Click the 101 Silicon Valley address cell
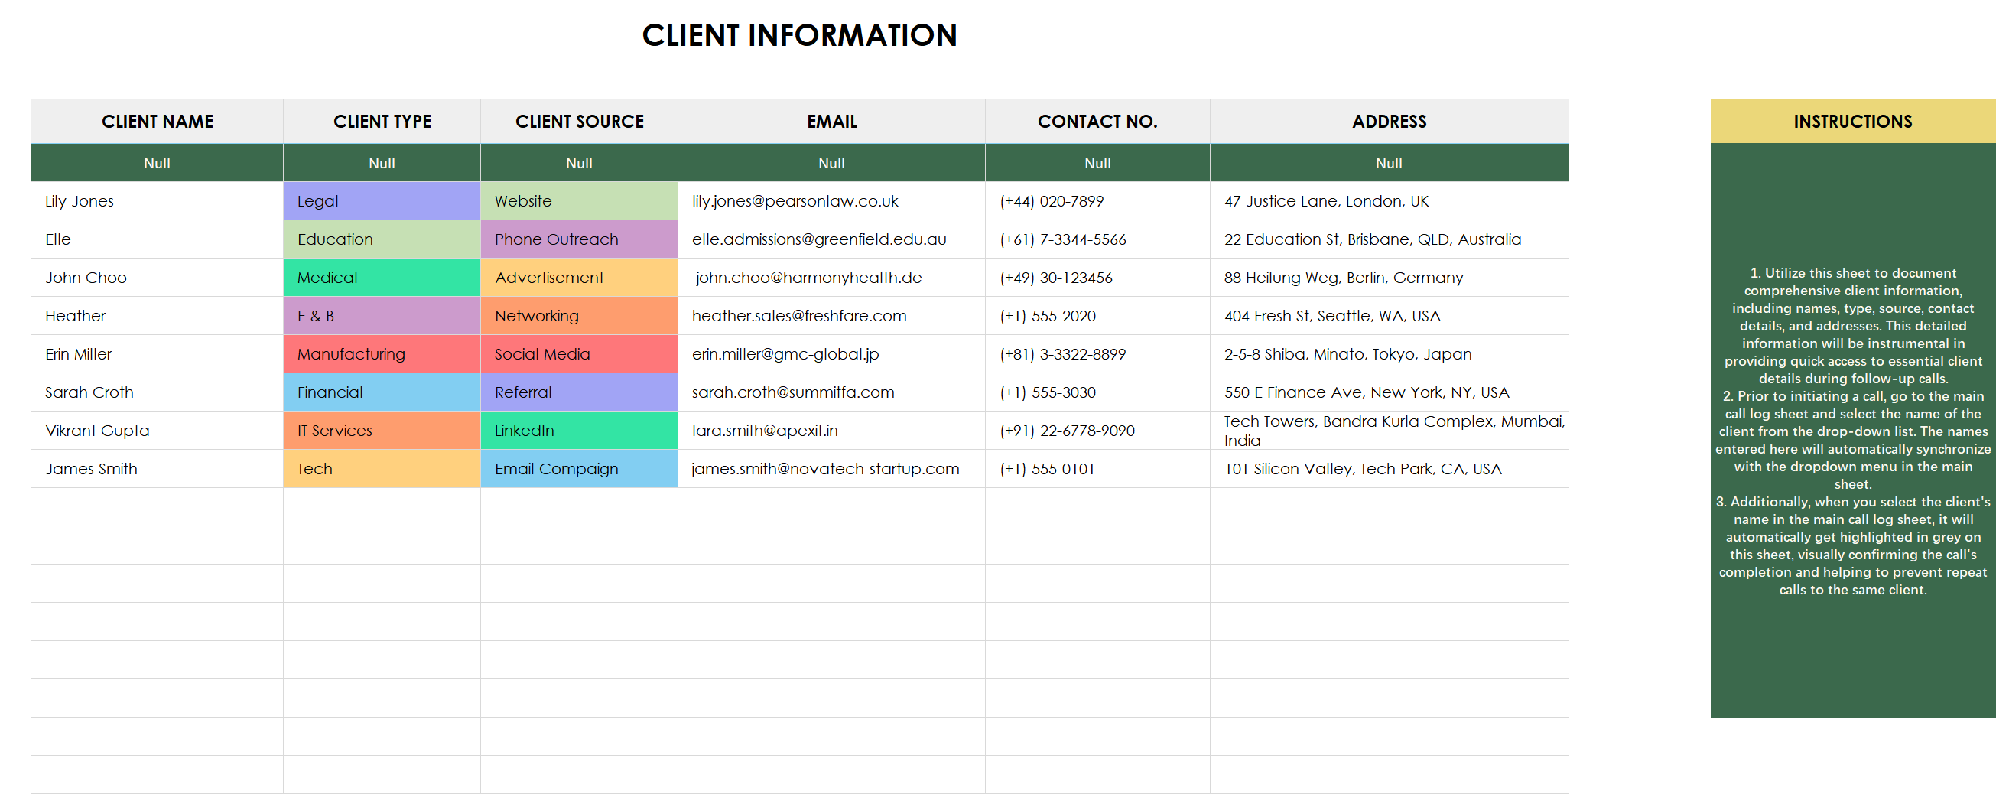The height and width of the screenshot is (794, 1996). (1390, 469)
